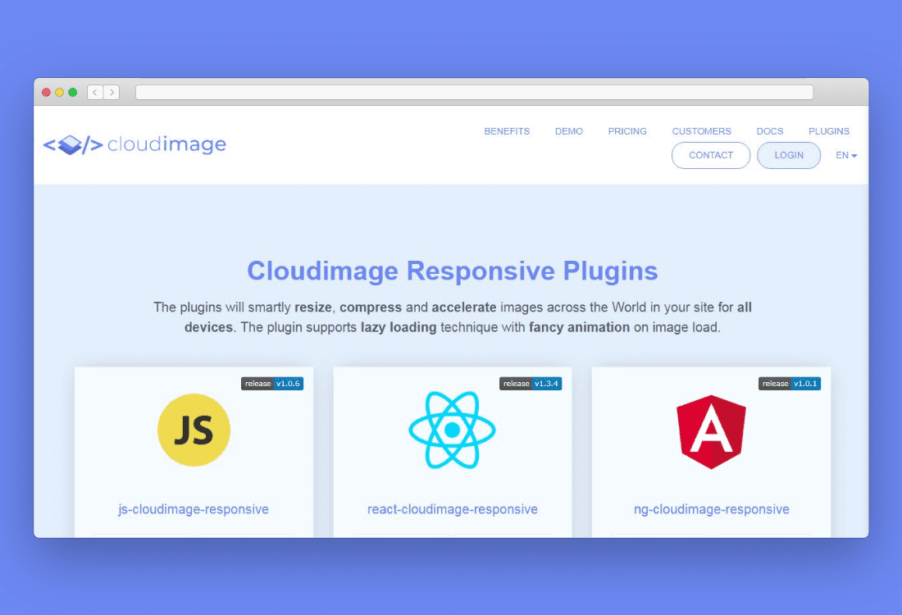Click the release v1.3.4 badge

(x=531, y=383)
